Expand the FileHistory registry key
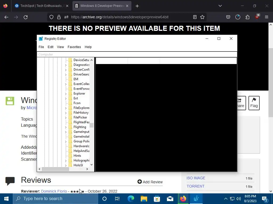 [66, 113]
